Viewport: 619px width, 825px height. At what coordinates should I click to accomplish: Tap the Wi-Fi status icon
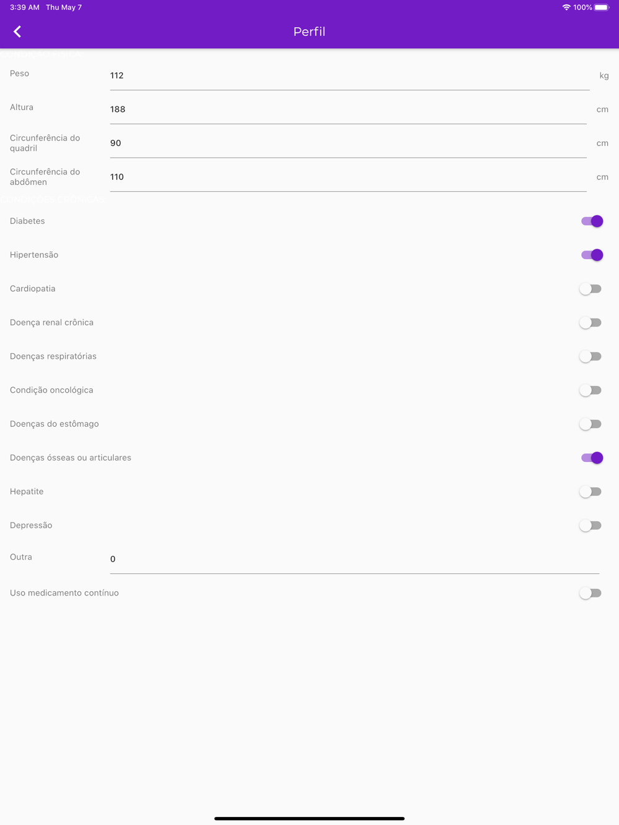[566, 7]
